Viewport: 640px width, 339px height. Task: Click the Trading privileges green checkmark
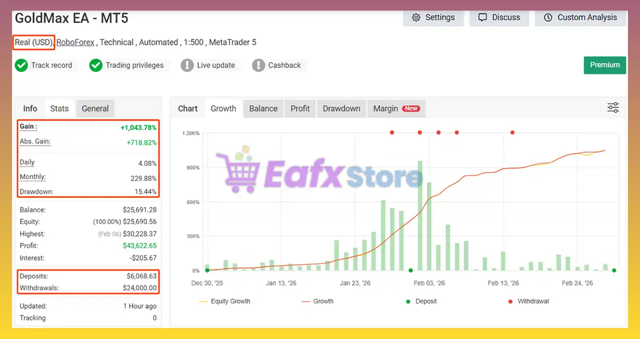(96, 65)
